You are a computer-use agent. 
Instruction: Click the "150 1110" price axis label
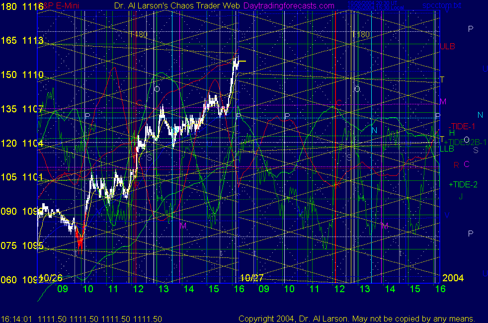coord(22,75)
